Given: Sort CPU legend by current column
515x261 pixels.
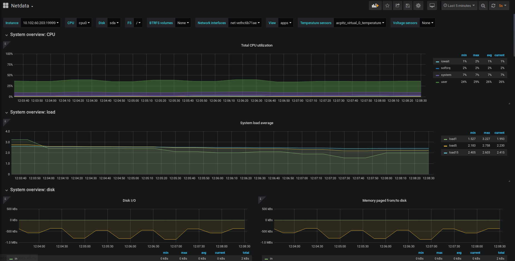Looking at the screenshot, I should click(499, 55).
